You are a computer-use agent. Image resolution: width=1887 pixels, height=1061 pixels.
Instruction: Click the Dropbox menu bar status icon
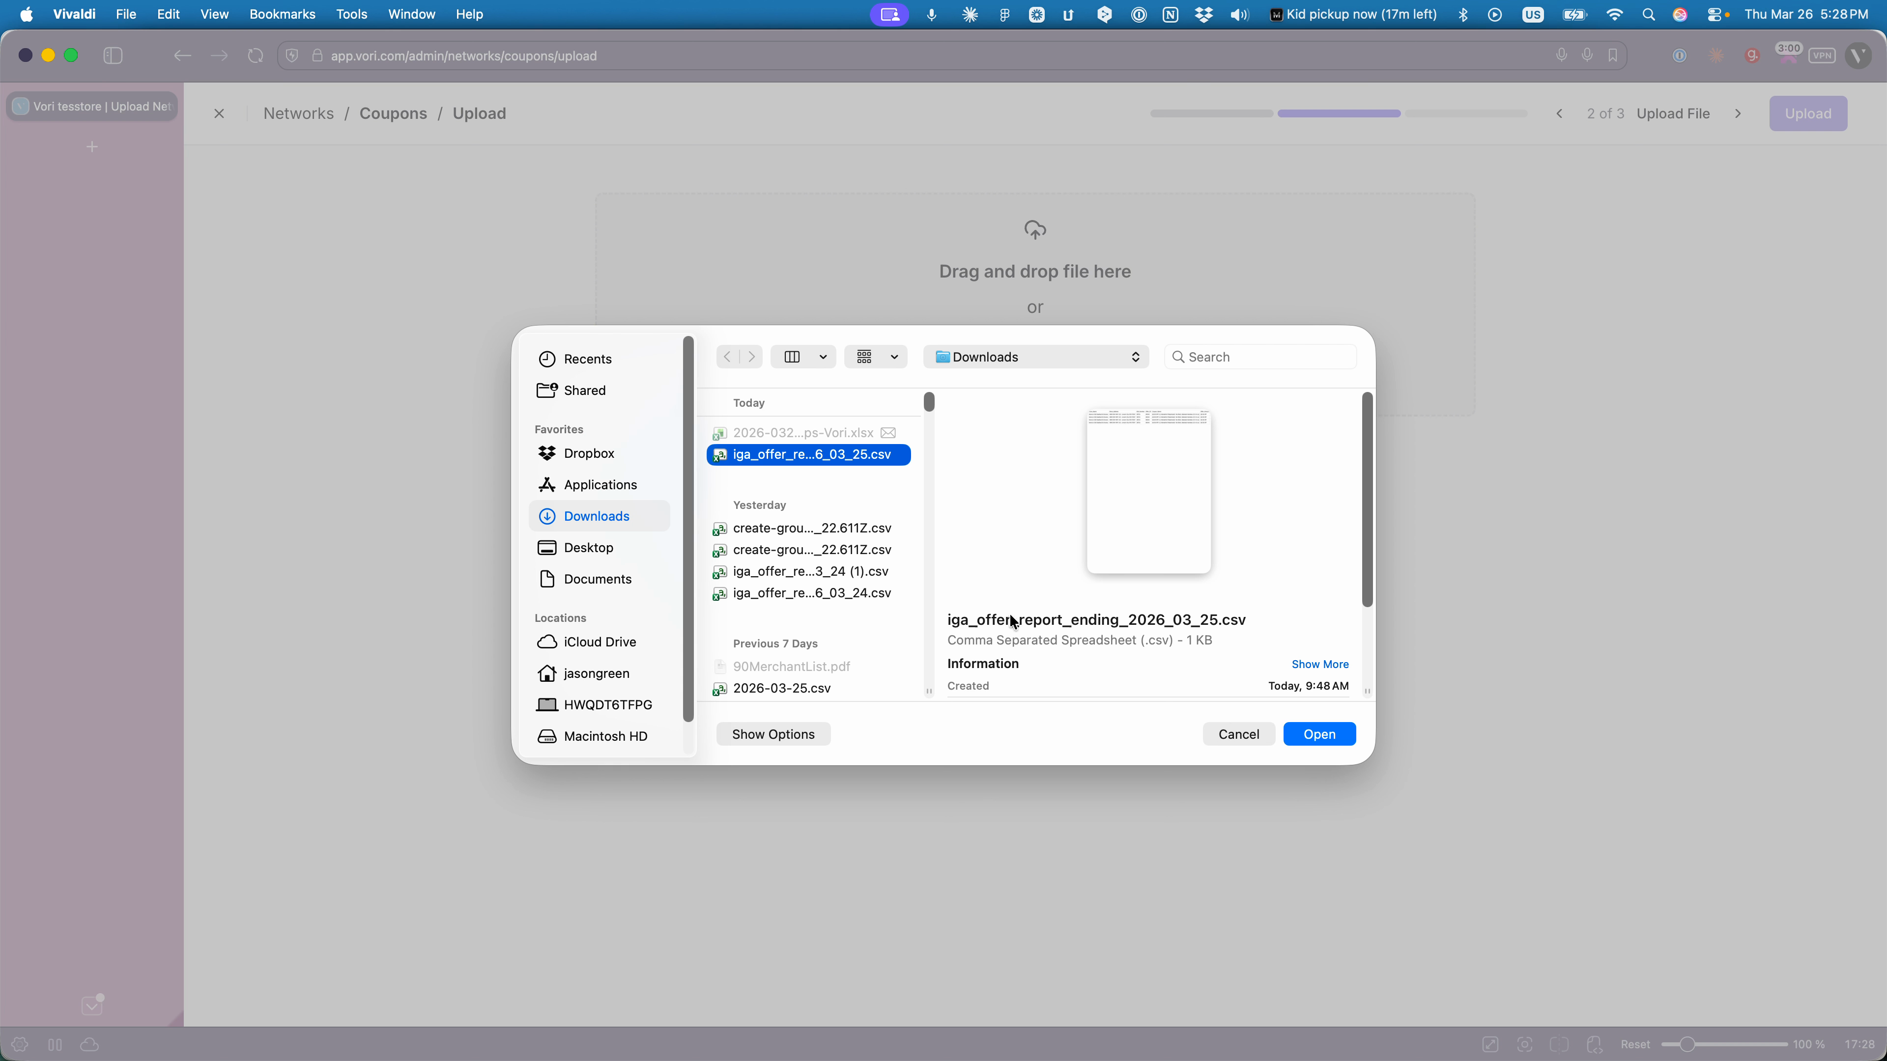tap(1203, 14)
